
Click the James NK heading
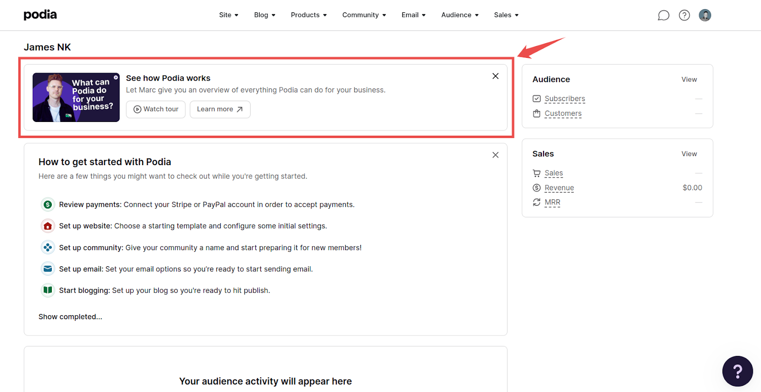pyautogui.click(x=47, y=47)
